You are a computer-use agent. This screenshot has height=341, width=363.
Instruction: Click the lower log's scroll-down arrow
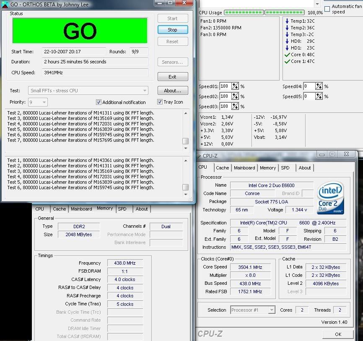tap(186, 194)
